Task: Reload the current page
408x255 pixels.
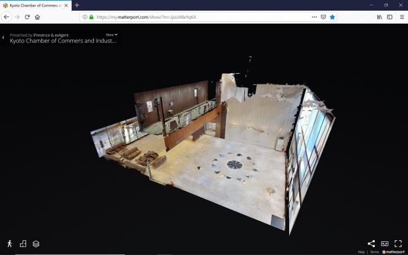Action: (x=27, y=17)
